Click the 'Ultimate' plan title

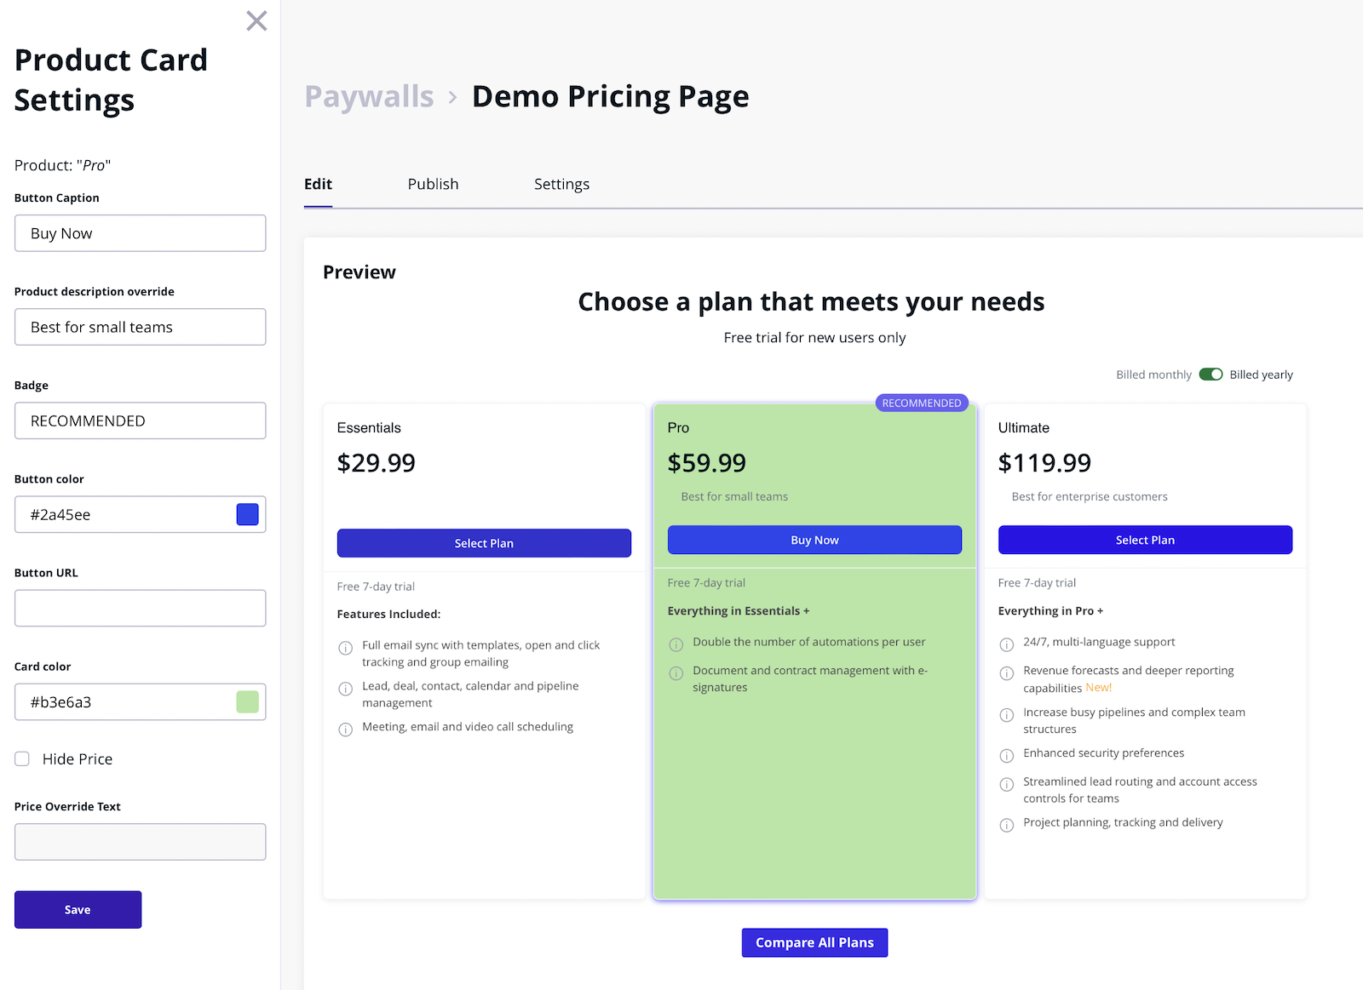tap(1024, 427)
